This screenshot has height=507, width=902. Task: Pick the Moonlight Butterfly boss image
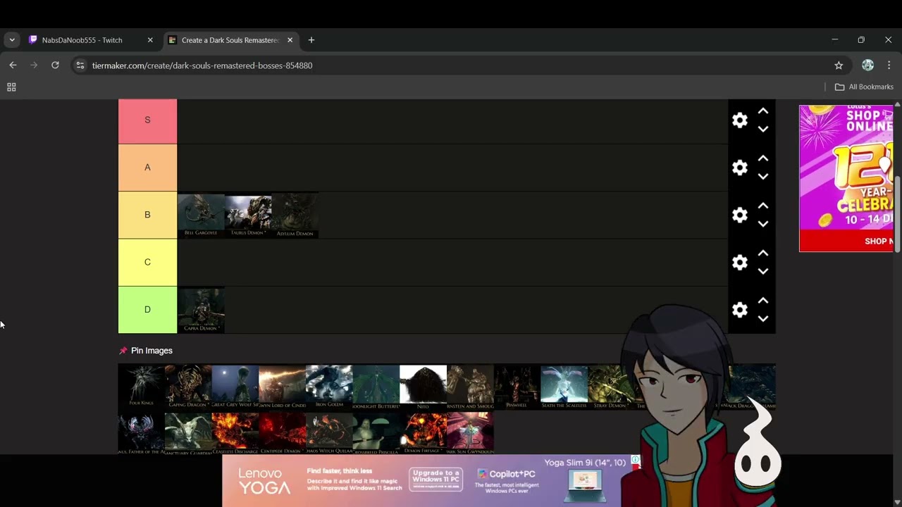(376, 386)
